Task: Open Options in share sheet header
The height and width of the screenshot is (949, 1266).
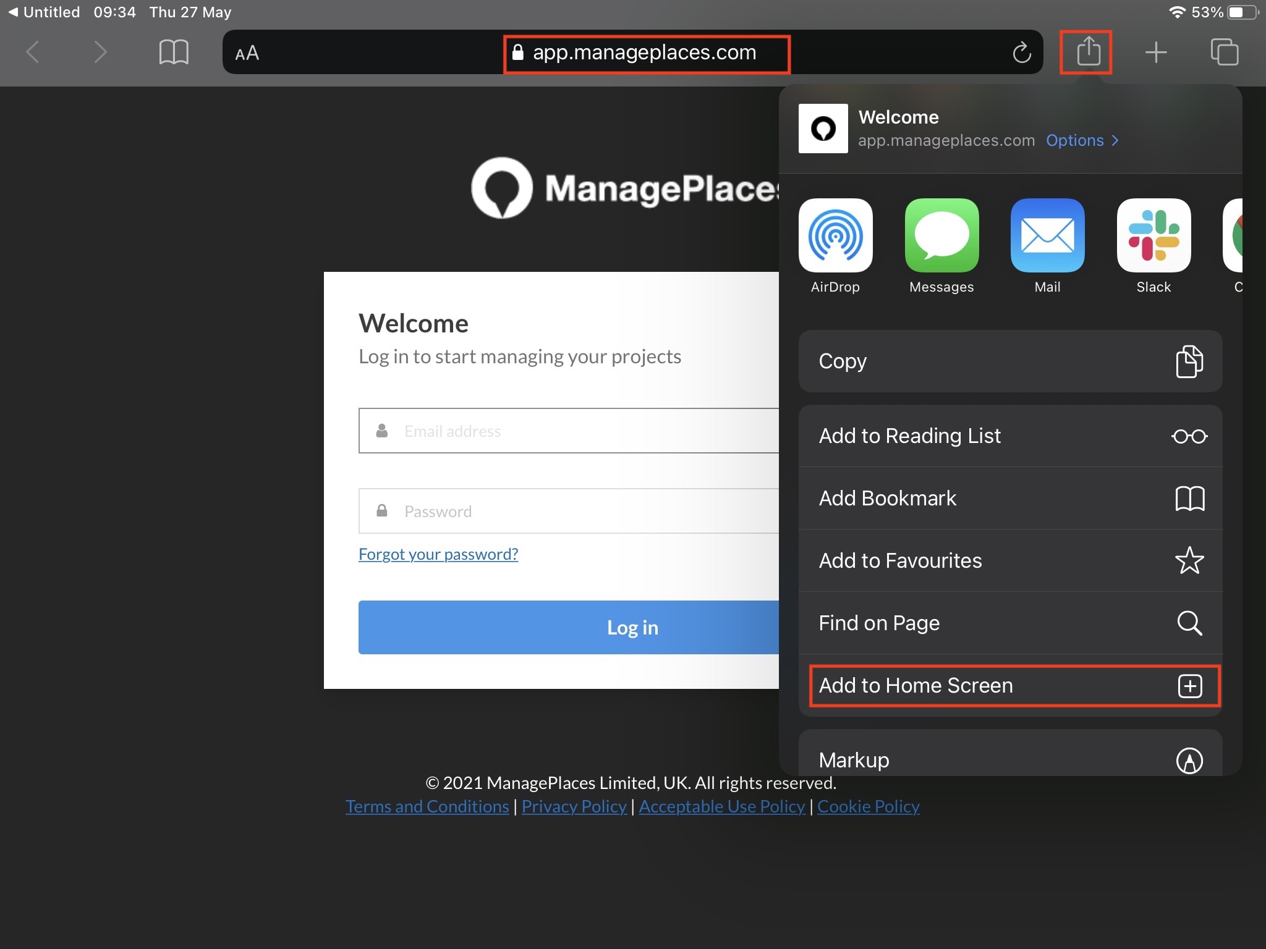Action: (x=1082, y=140)
